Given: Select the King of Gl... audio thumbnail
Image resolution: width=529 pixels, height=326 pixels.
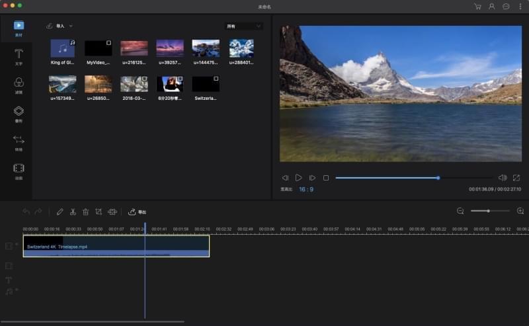Looking at the screenshot, I should point(63,48).
